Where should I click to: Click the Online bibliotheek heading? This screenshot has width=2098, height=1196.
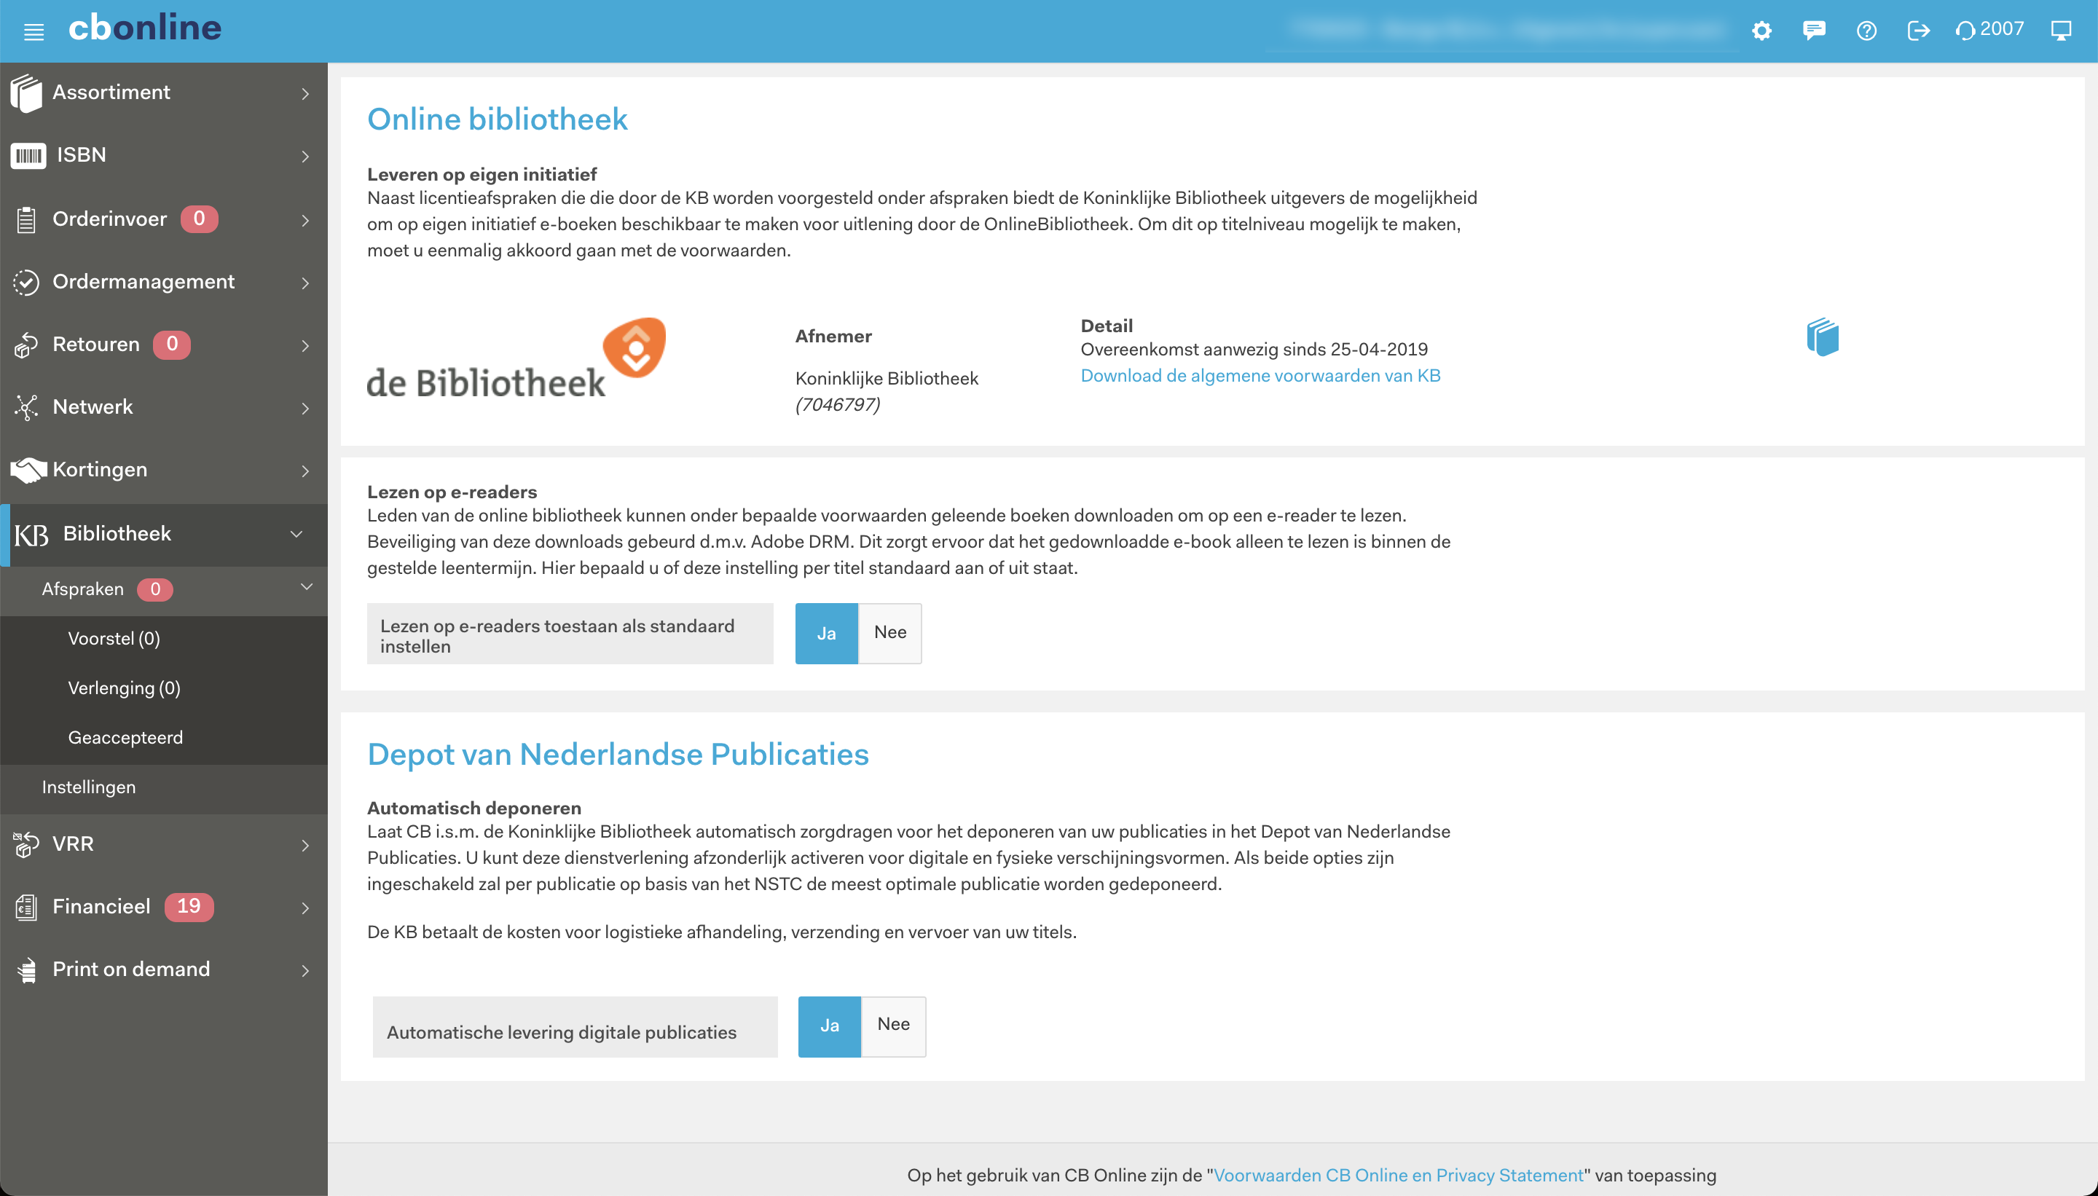[497, 119]
